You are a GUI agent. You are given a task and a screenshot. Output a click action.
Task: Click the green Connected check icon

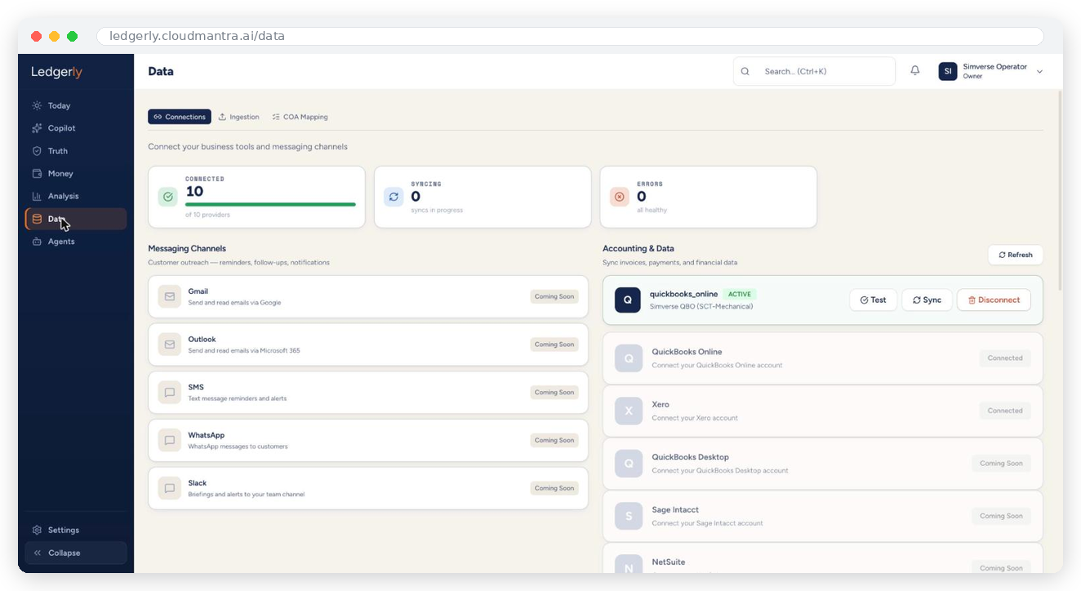(x=168, y=197)
